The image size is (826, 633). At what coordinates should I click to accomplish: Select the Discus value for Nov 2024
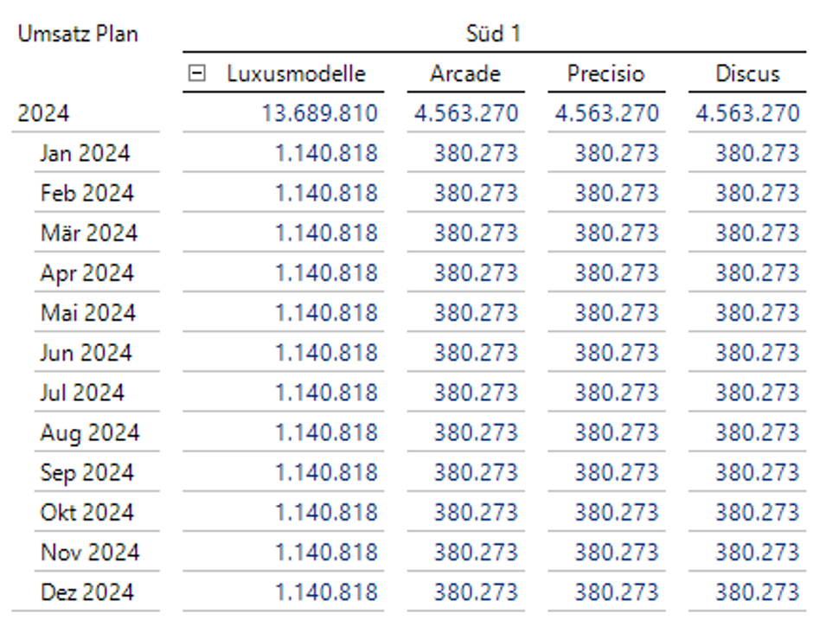757,552
